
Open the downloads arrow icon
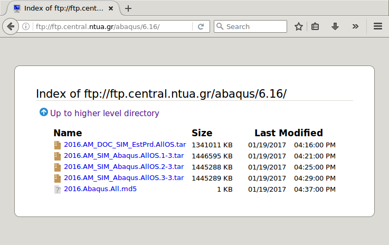tap(335, 26)
